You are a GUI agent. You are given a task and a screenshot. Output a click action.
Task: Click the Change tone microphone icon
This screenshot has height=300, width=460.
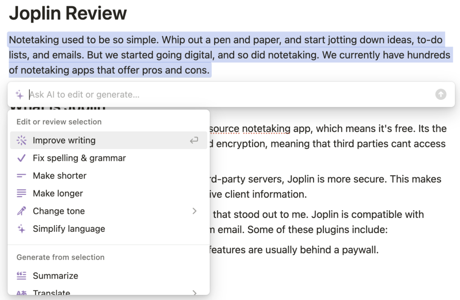click(x=21, y=211)
